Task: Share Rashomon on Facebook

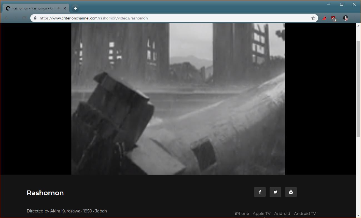Action: click(x=260, y=192)
